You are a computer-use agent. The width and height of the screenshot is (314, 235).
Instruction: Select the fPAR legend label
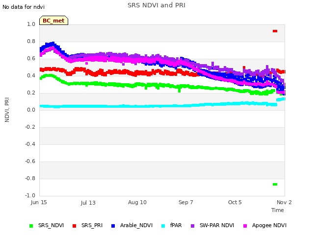click(x=176, y=225)
